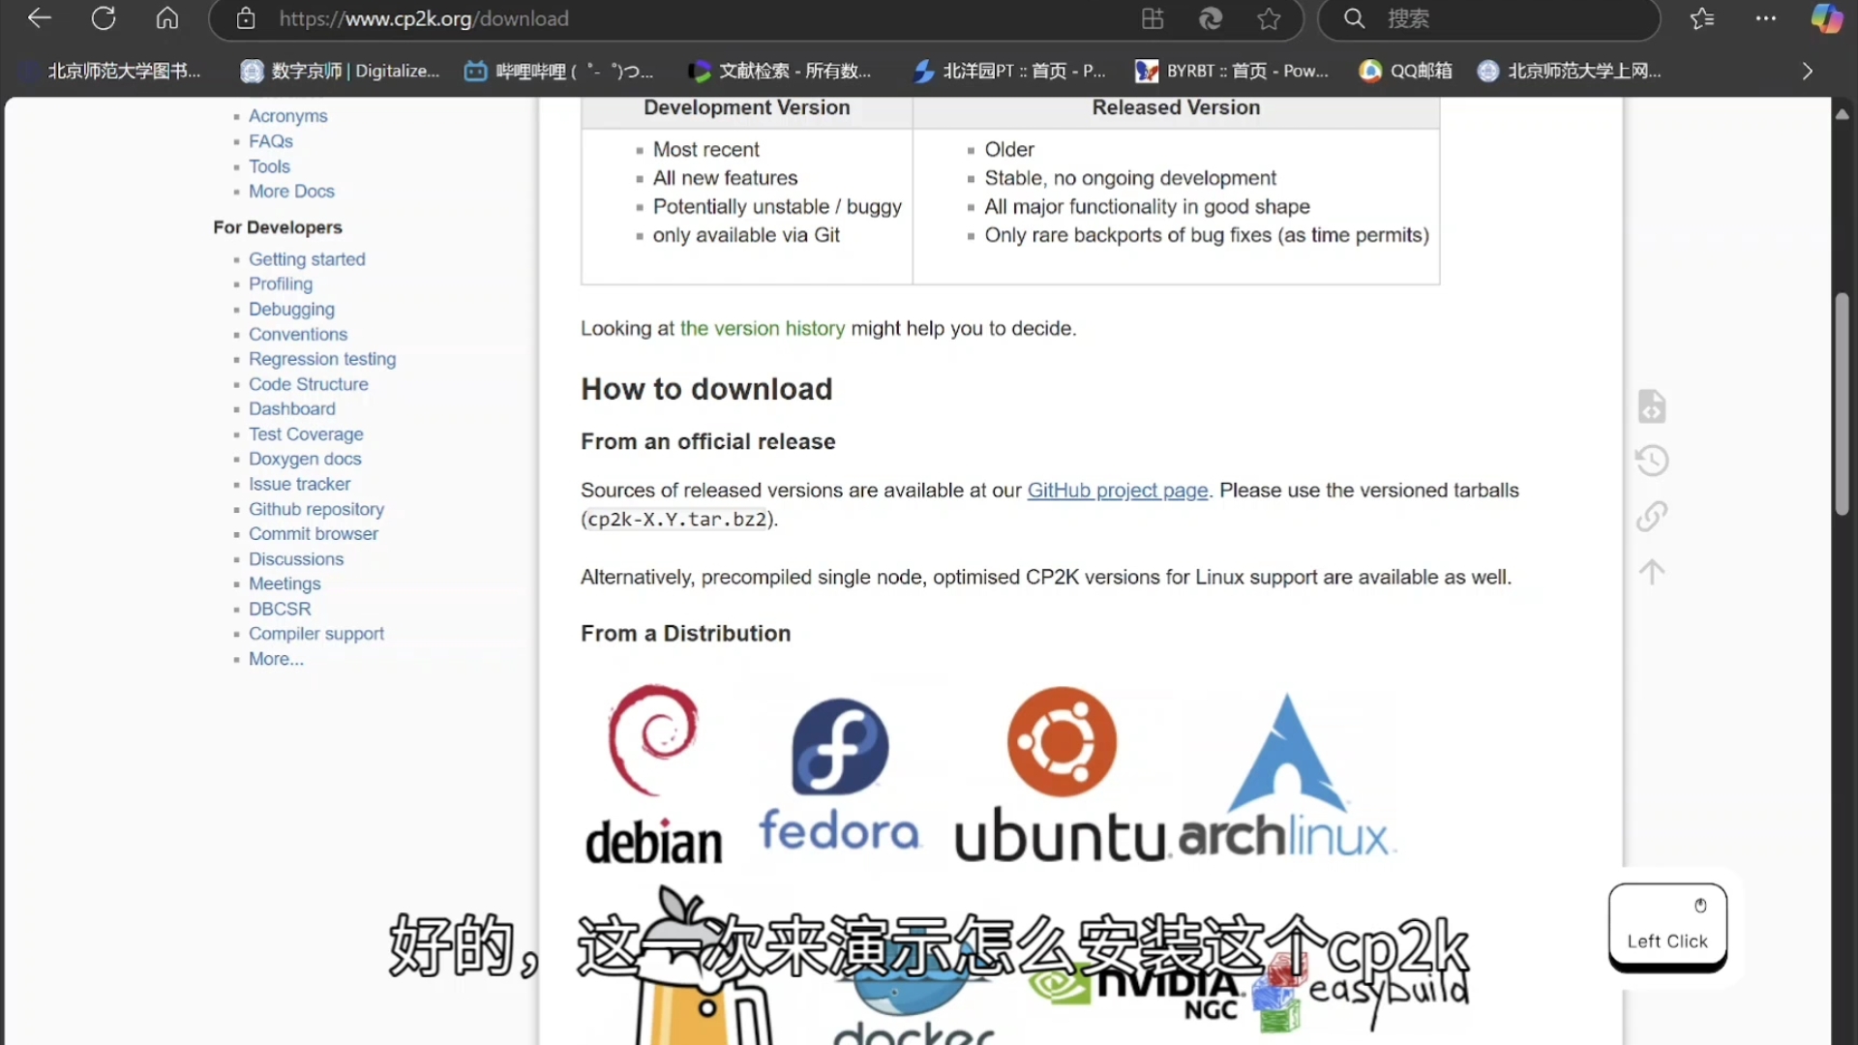Click the browser back arrow

pyautogui.click(x=40, y=18)
